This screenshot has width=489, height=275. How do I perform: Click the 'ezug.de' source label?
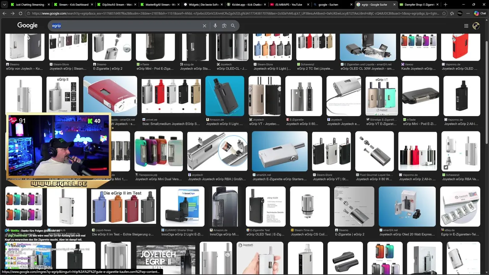pos(188,65)
